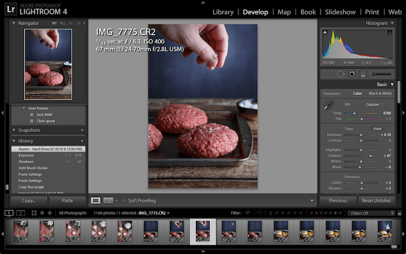Collapse the Basic panel
This screenshot has width=406, height=254.
pos(392,84)
